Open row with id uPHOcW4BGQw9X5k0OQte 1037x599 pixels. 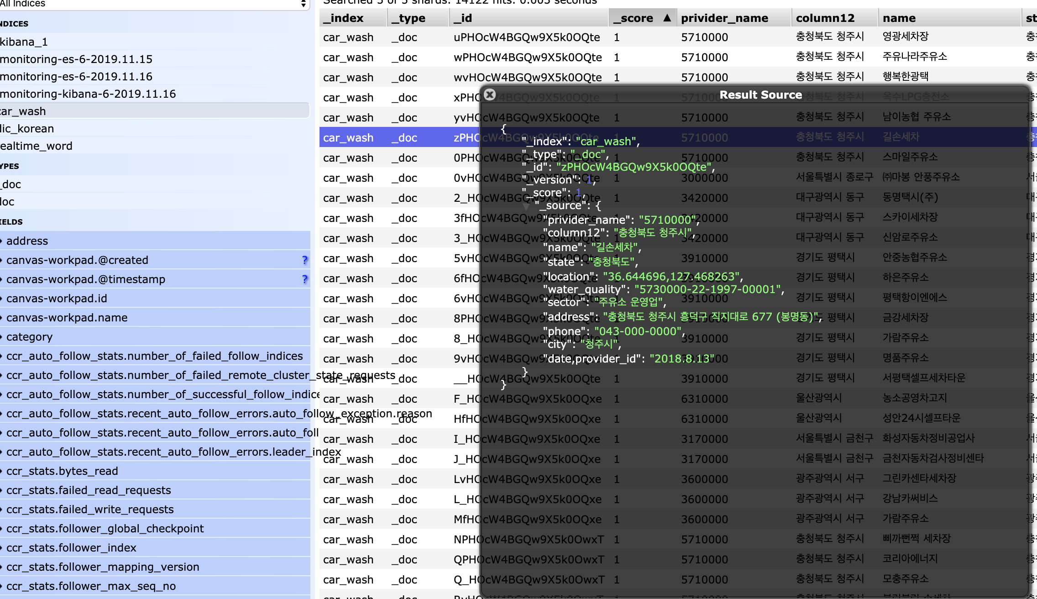click(x=526, y=37)
